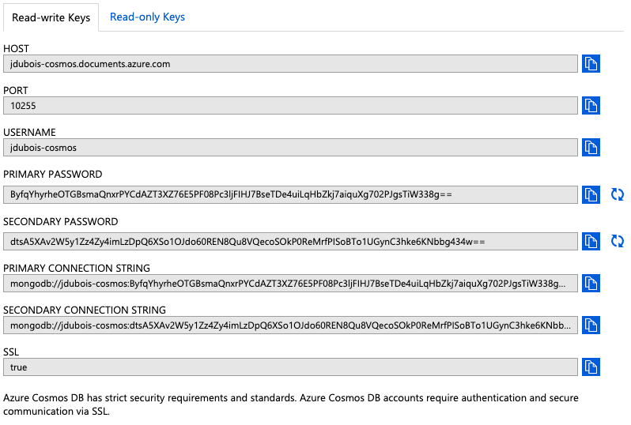631x425 pixels.
Task: Regenerate the PRIMARY PASSWORD
Action: [x=618, y=194]
